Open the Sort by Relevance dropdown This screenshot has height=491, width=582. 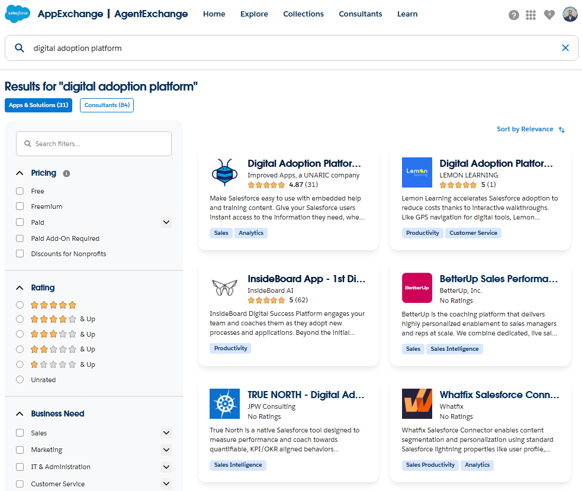530,129
